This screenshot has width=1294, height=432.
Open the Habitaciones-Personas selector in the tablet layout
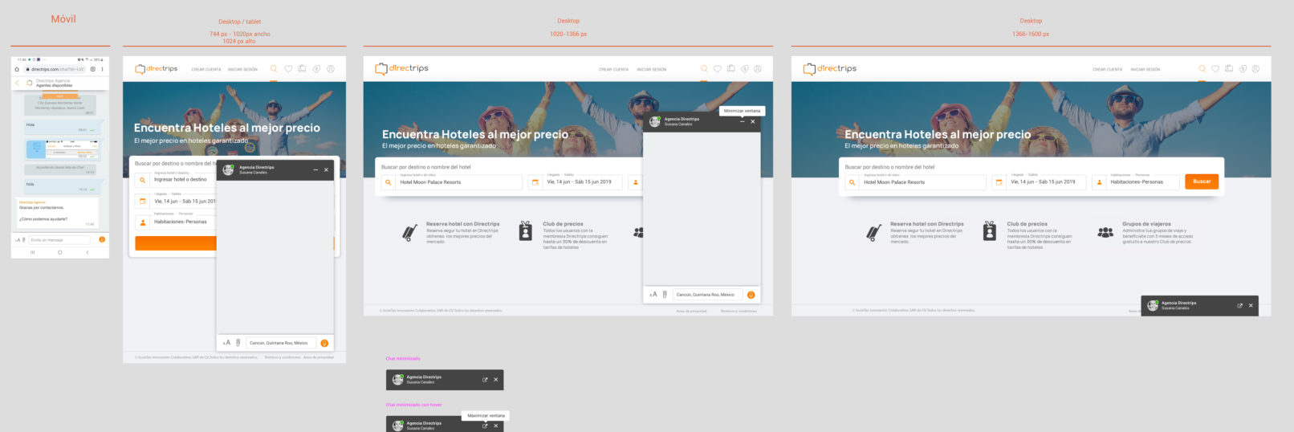(x=181, y=222)
